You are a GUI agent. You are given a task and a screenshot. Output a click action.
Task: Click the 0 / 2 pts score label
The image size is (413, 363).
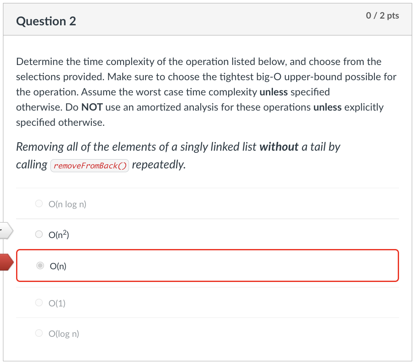tap(382, 16)
